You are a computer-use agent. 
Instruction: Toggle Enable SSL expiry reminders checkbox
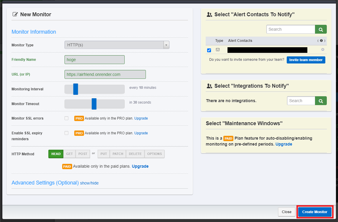66,133
